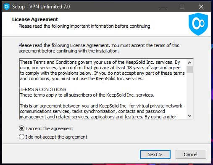Click the license scrollbar thumb
Viewport: 213px width, 165px height.
coord(189,69)
